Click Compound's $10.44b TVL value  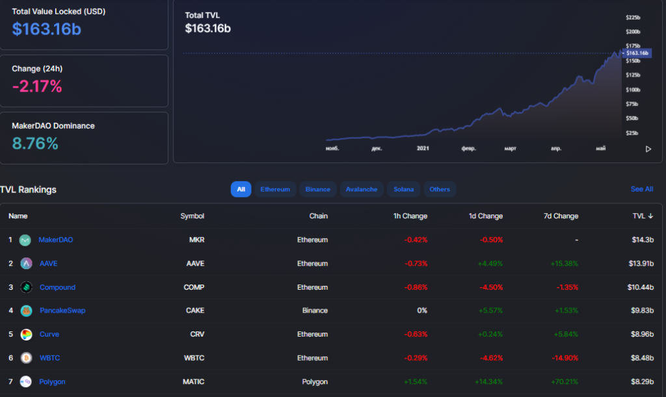[x=640, y=288]
